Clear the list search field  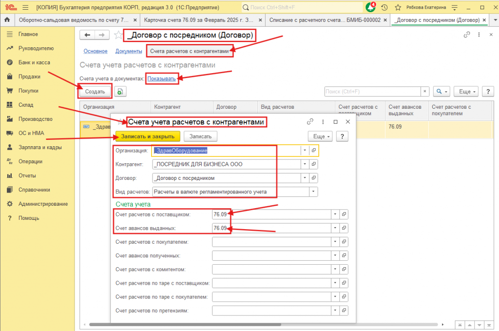click(425, 91)
